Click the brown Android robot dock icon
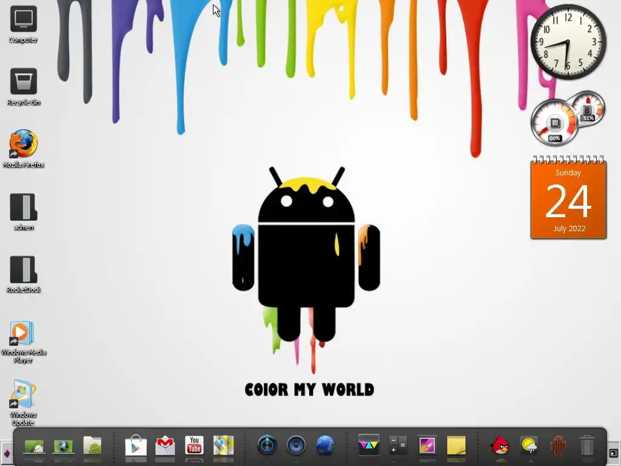Viewport: 621px width, 466px height. 558,445
